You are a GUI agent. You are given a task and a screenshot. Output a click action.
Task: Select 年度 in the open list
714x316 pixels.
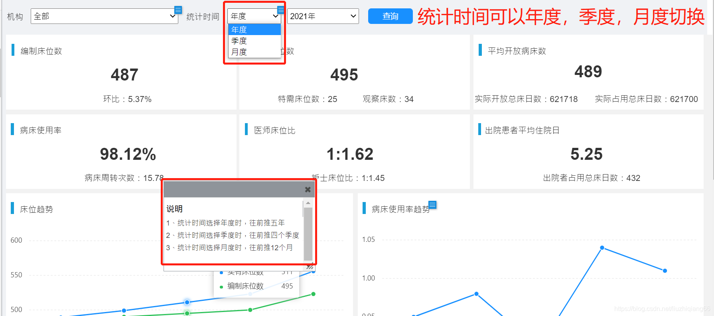[254, 29]
